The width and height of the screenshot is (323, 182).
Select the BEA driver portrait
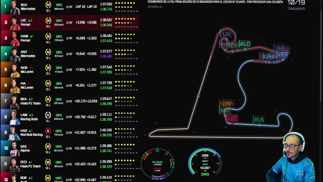pos(15,101)
